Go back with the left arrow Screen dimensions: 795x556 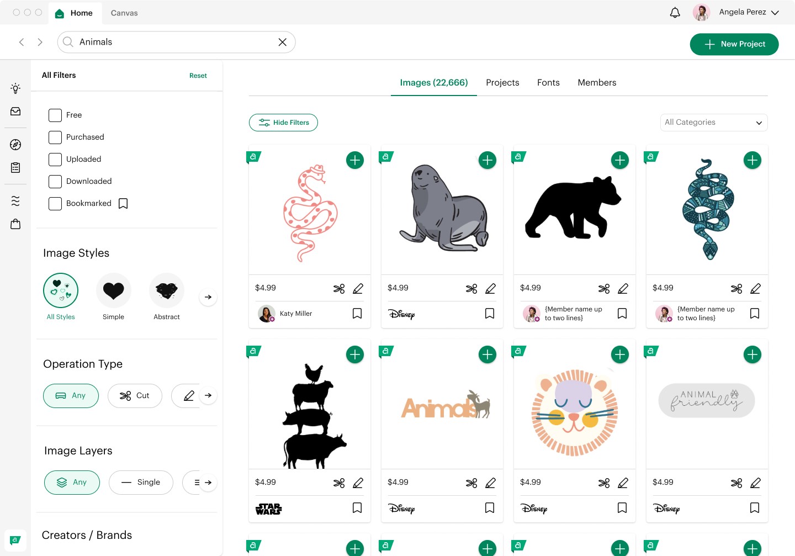pyautogui.click(x=22, y=42)
